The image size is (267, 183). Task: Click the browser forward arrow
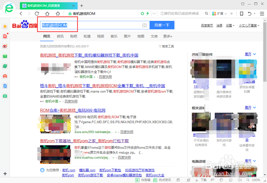[29, 14]
